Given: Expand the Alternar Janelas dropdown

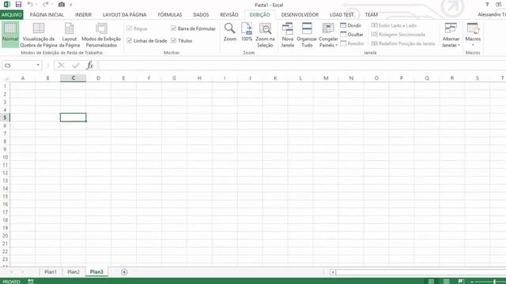Looking at the screenshot, I should point(451,42).
